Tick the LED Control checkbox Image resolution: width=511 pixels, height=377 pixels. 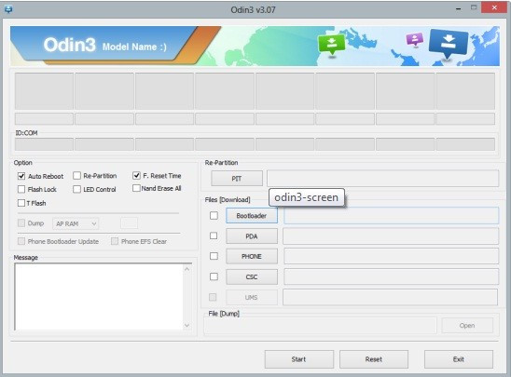pos(76,189)
